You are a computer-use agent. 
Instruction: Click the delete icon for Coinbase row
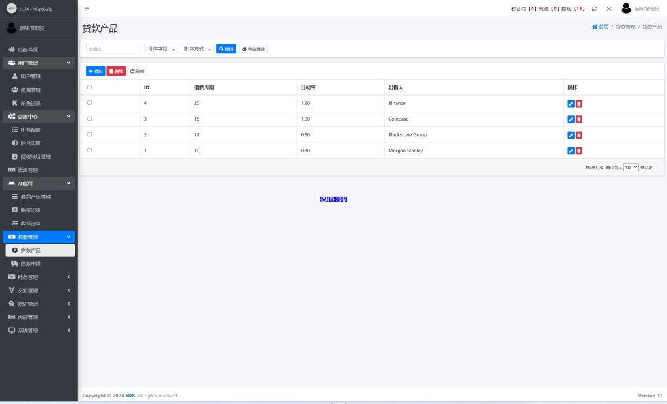click(578, 119)
